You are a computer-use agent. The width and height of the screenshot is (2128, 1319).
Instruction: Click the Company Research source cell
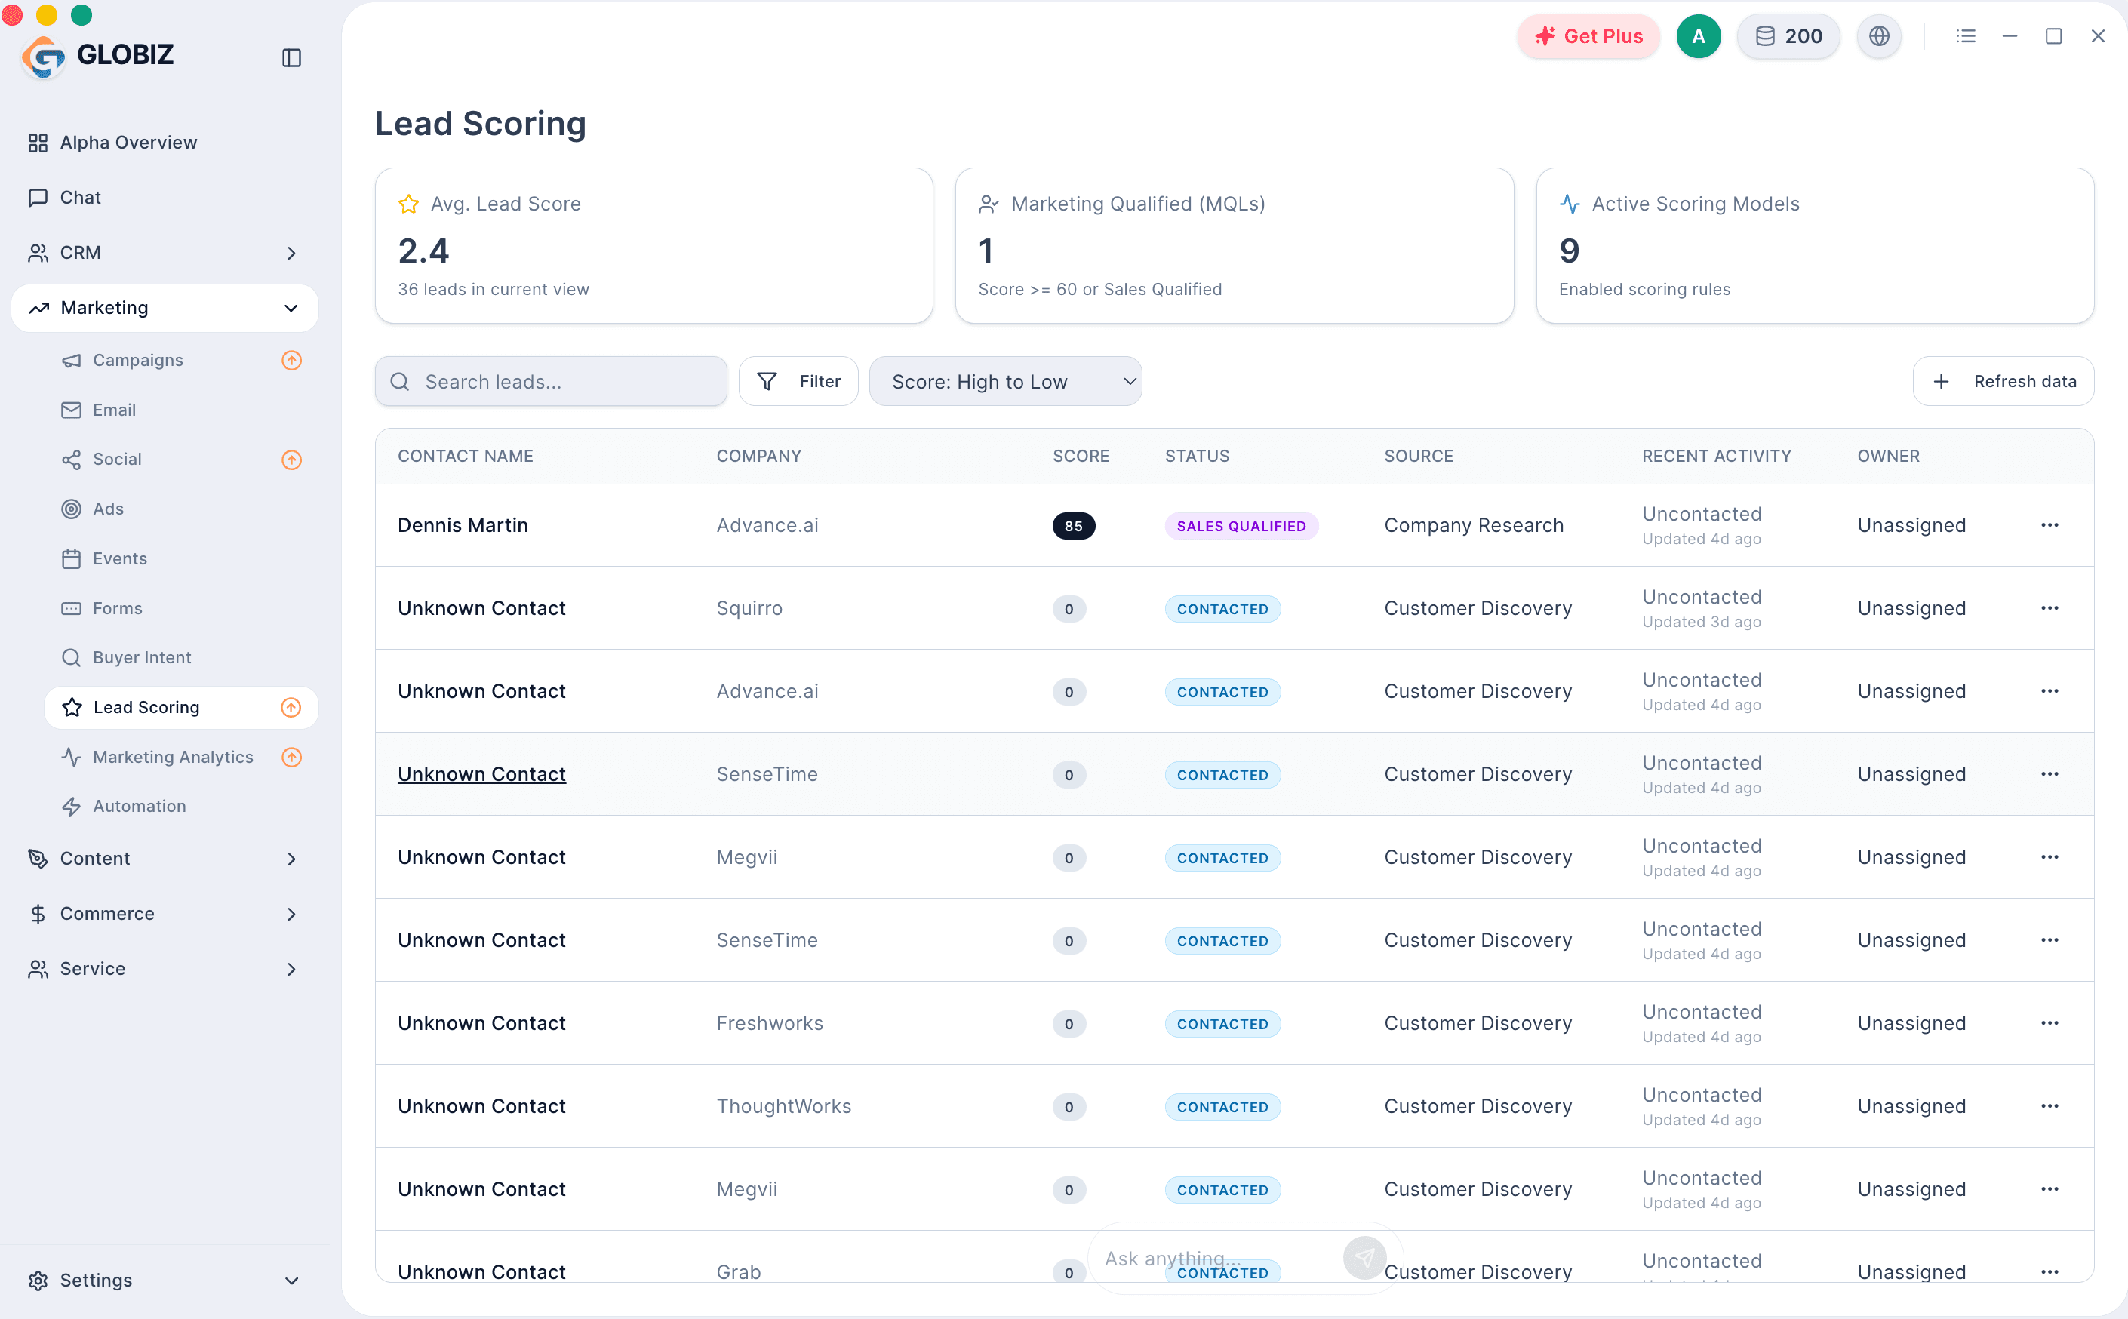click(1474, 525)
